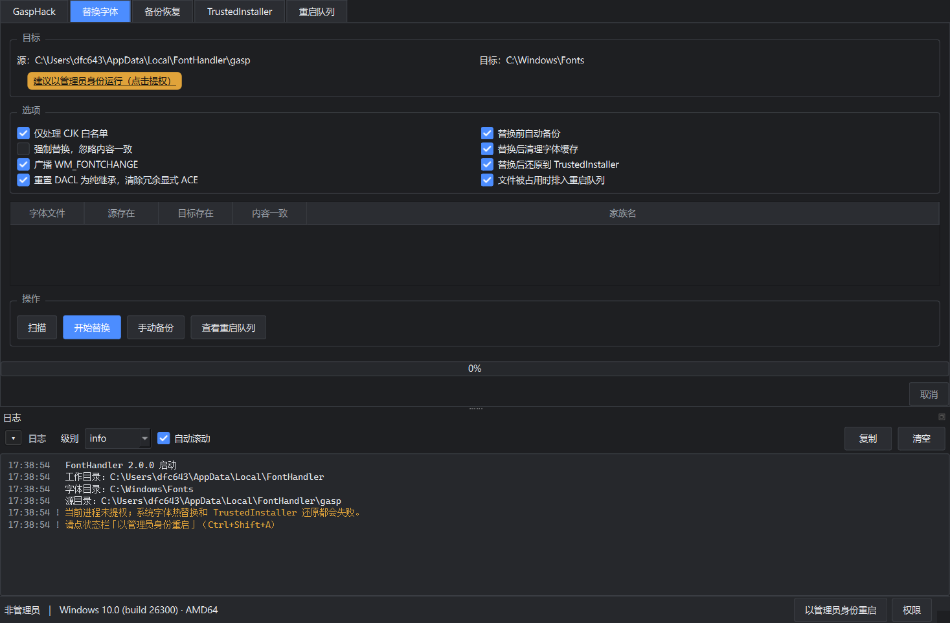
Task: Clear the log with 清空 button
Action: pyautogui.click(x=922, y=438)
